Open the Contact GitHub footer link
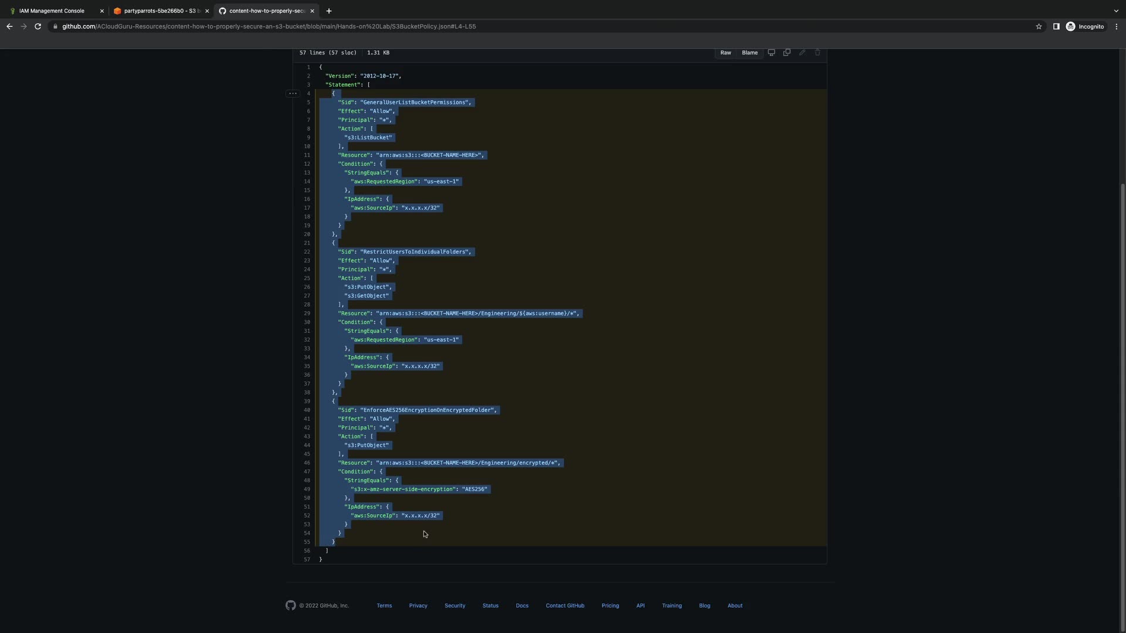Viewport: 1126px width, 633px height. (565, 605)
